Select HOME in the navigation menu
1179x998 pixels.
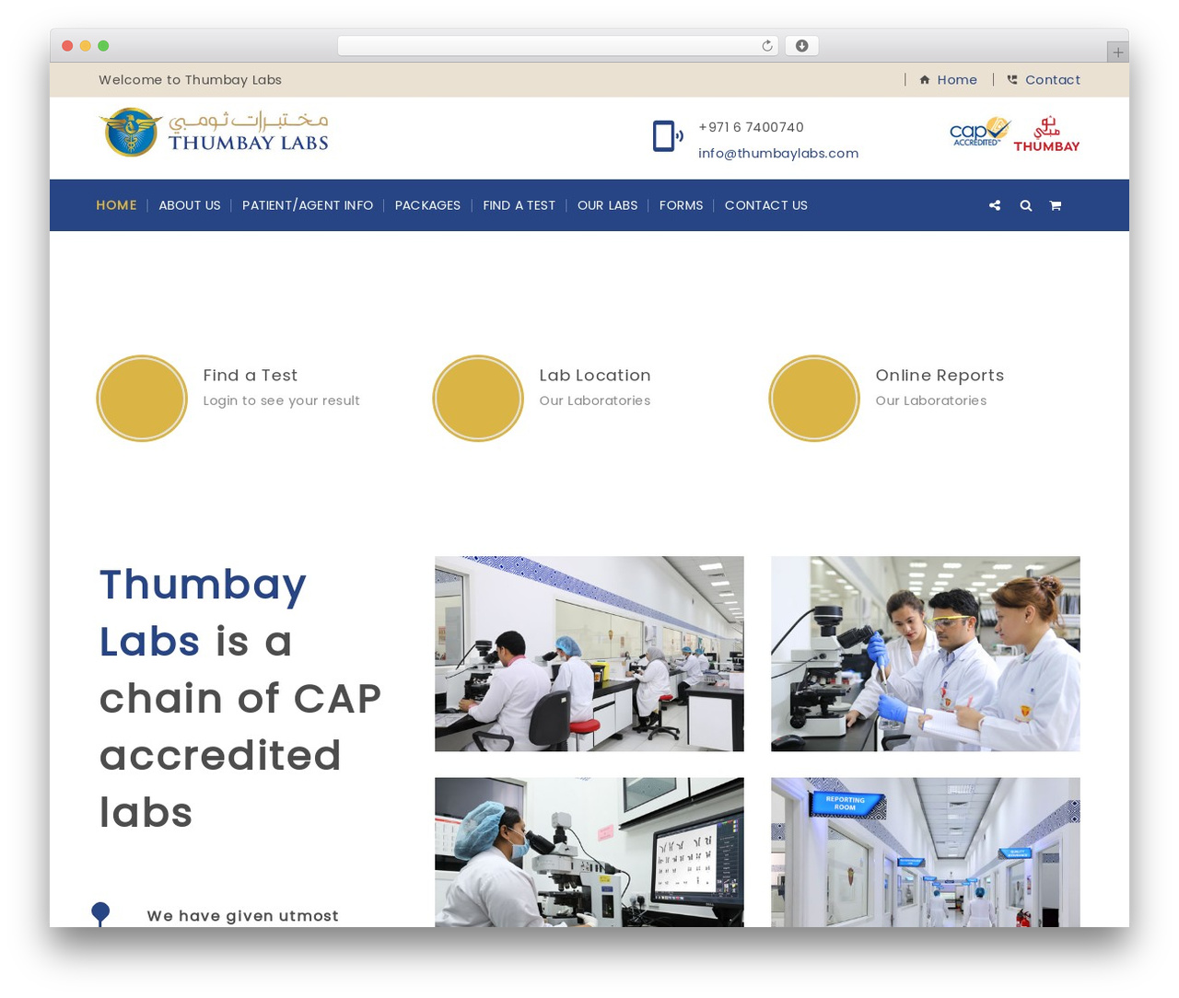116,205
